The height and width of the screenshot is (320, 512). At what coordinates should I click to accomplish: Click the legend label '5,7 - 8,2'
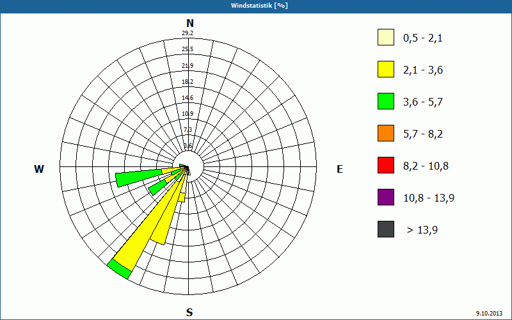423,134
